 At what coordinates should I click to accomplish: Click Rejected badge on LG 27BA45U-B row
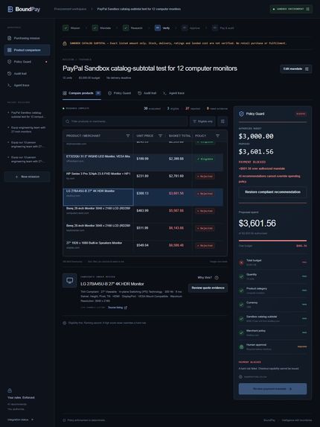point(205,194)
